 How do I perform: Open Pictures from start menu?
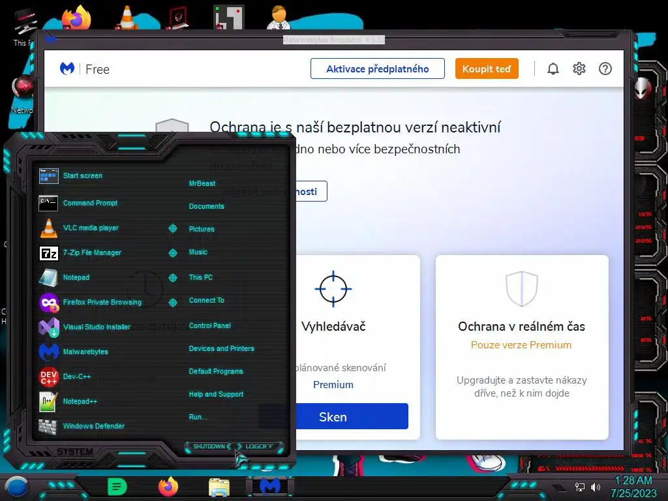point(202,229)
